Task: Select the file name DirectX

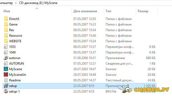Action: (x=14, y=19)
